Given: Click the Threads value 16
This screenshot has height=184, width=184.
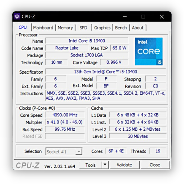Looking at the screenshot, I should click(158, 151).
